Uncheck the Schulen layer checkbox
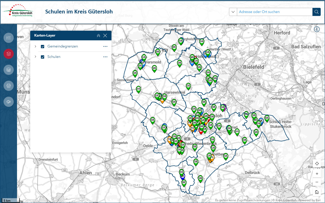The height and width of the screenshot is (203, 325). [x=43, y=57]
